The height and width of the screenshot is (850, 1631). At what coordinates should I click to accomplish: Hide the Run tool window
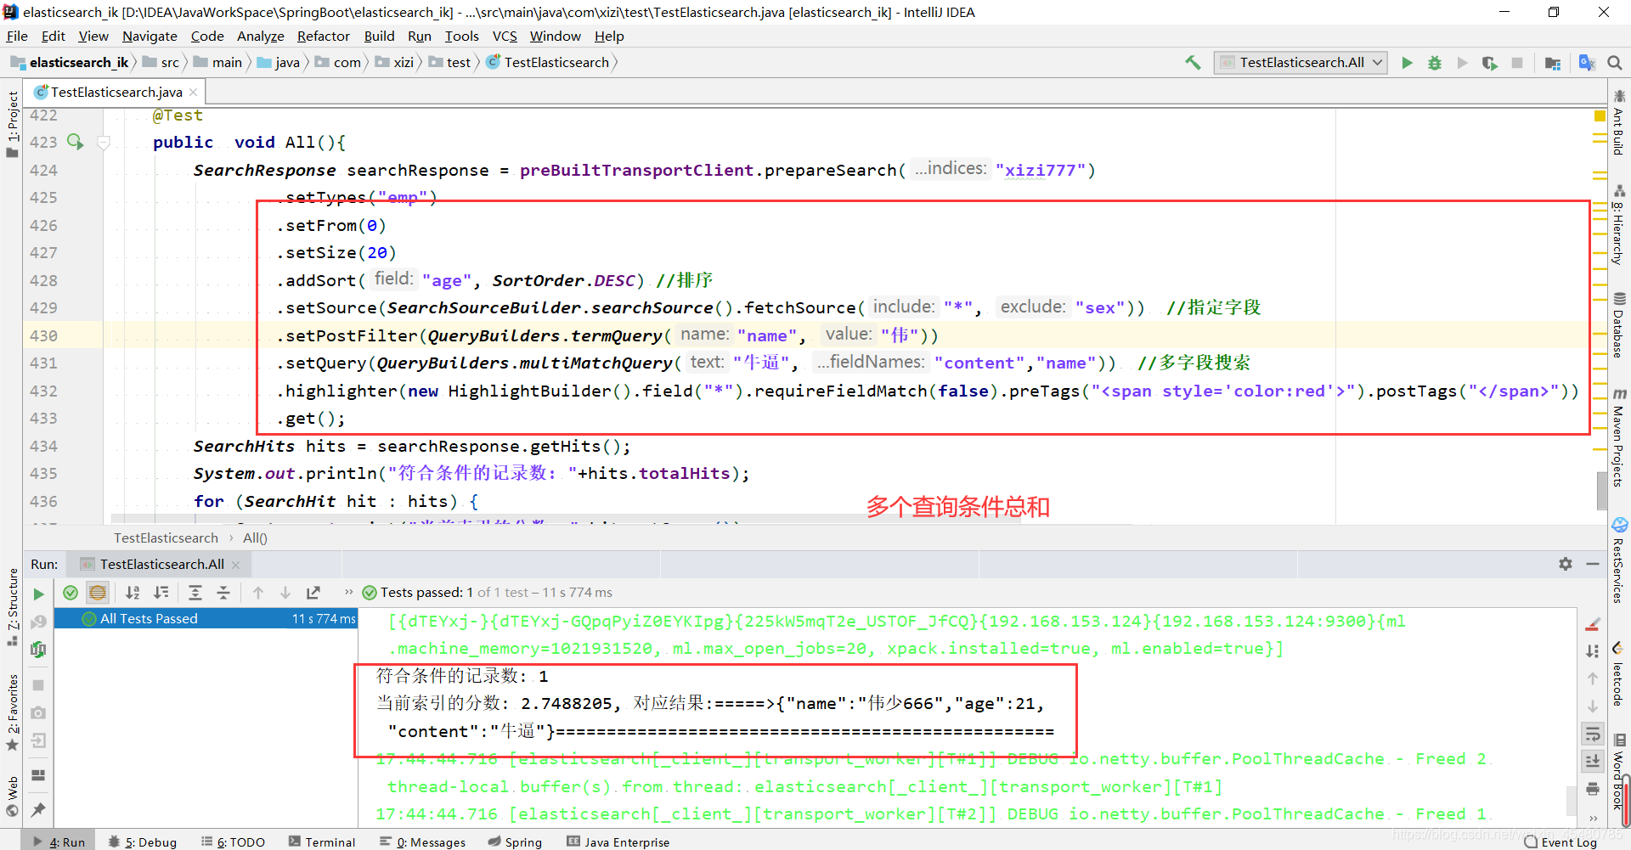coord(1593,564)
